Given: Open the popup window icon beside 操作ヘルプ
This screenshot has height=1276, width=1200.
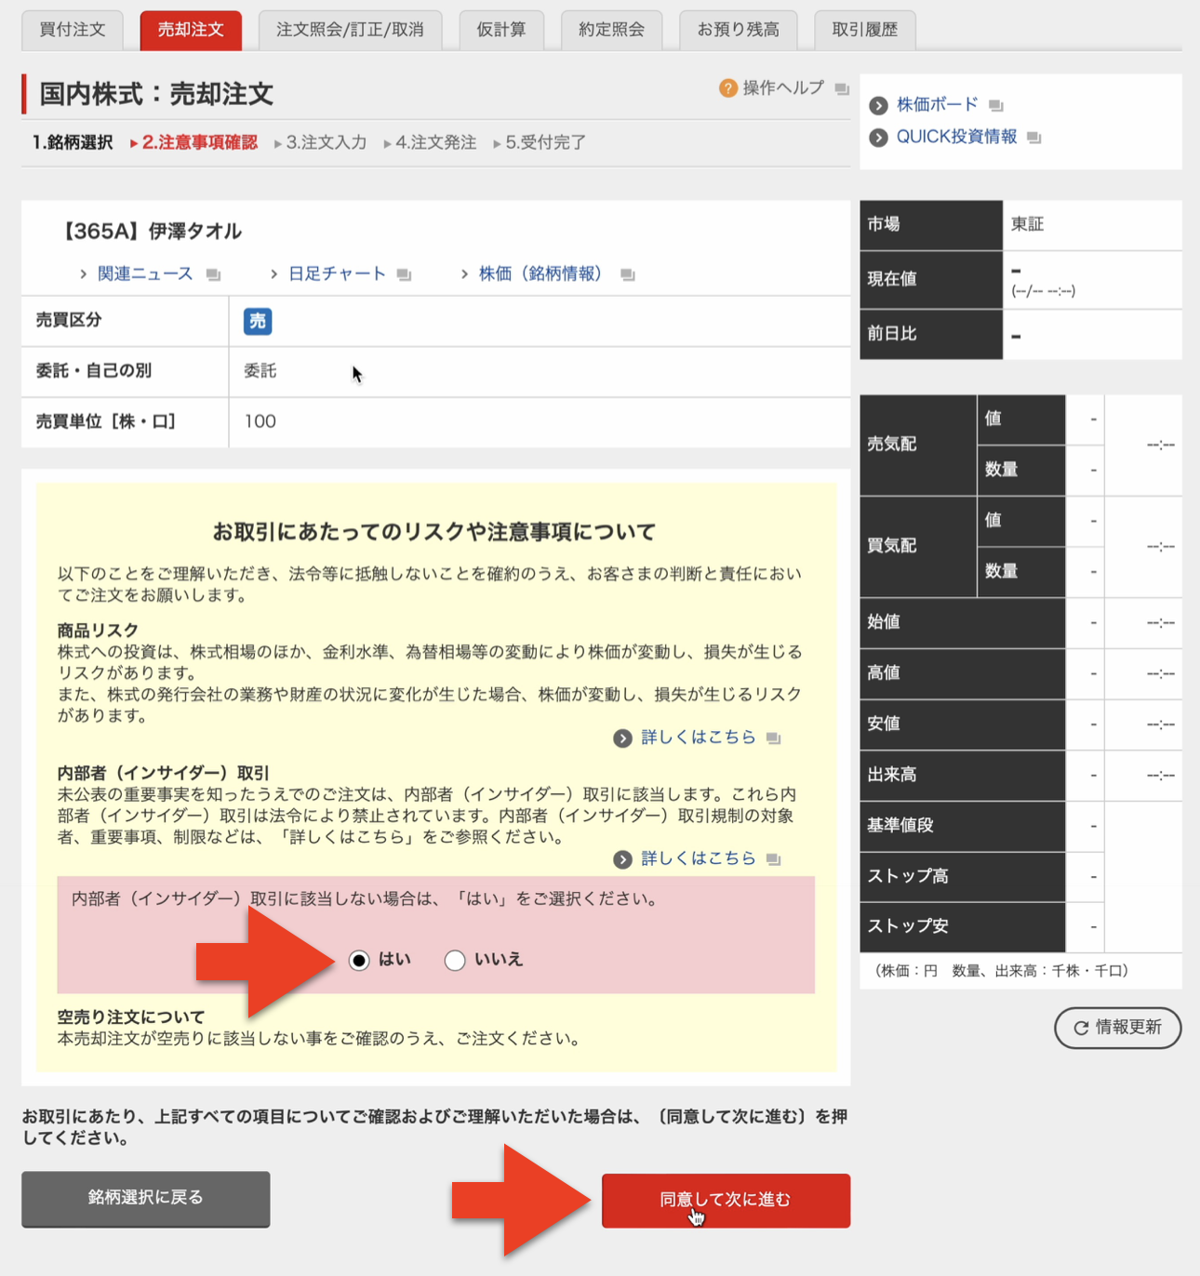Looking at the screenshot, I should (843, 90).
